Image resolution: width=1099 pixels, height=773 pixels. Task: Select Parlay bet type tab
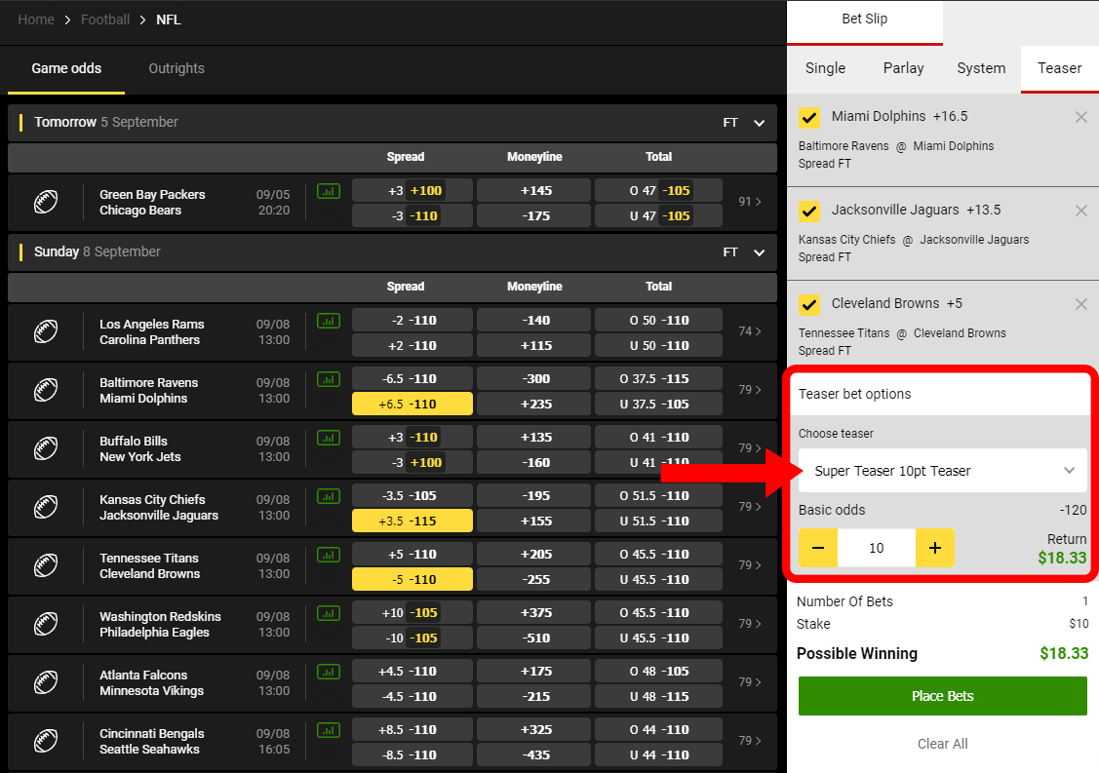(903, 68)
